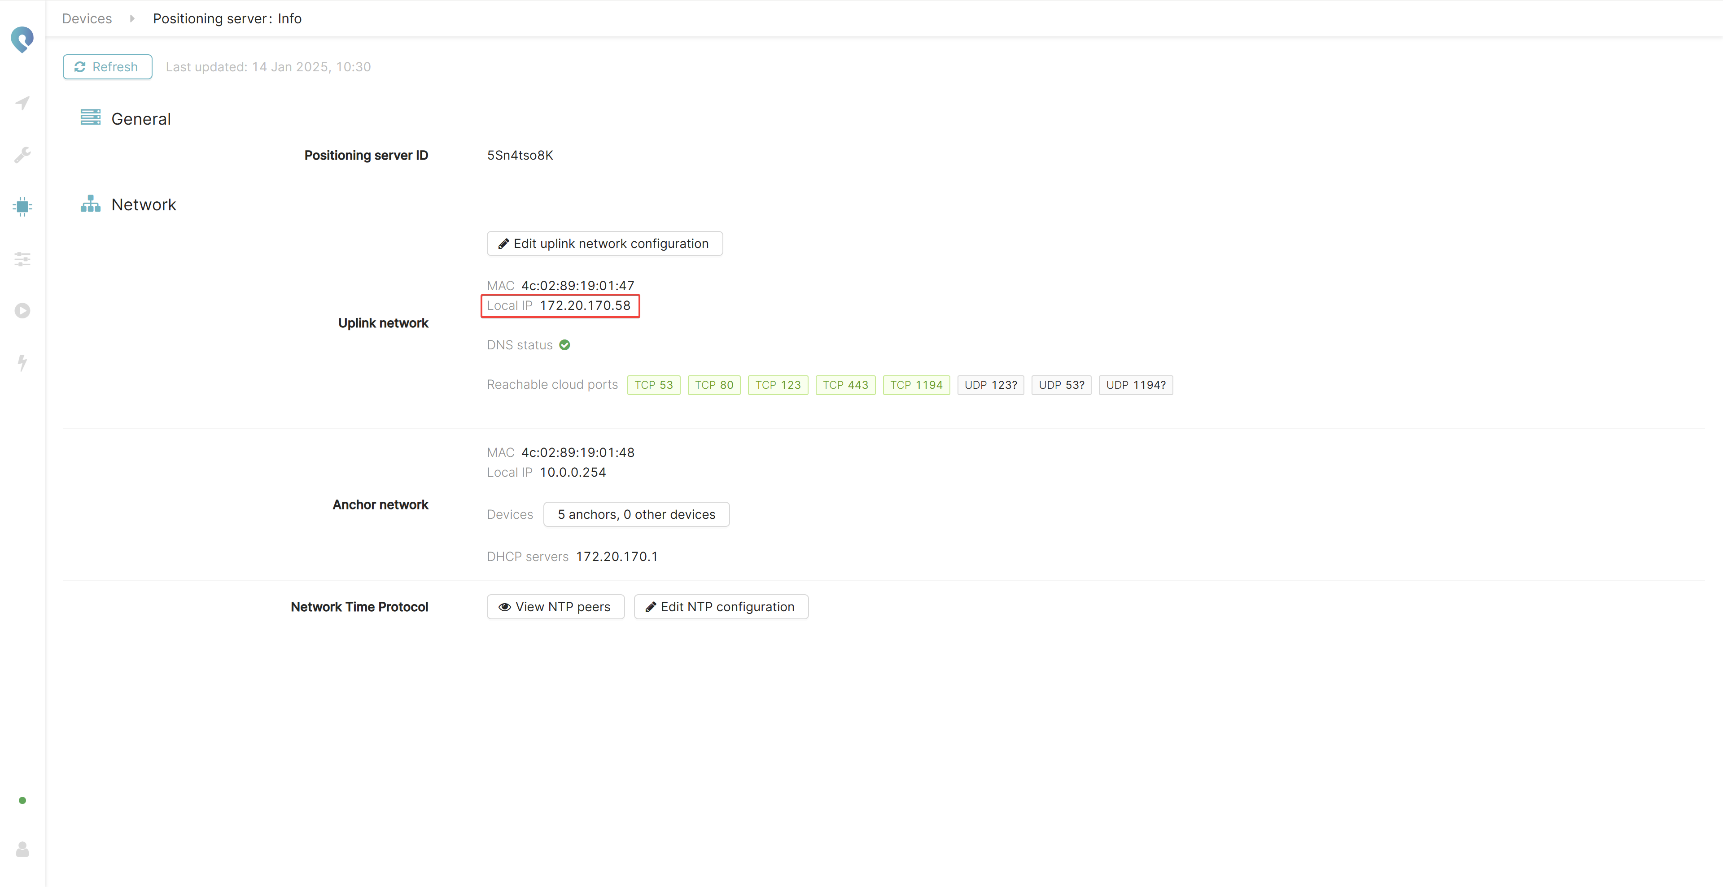This screenshot has height=887, width=1723.
Task: Open the sliders settings sidebar icon
Action: (x=22, y=259)
